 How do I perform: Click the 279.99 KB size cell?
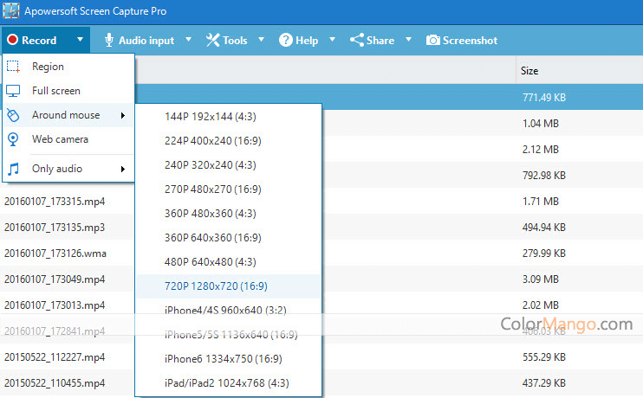(x=543, y=254)
